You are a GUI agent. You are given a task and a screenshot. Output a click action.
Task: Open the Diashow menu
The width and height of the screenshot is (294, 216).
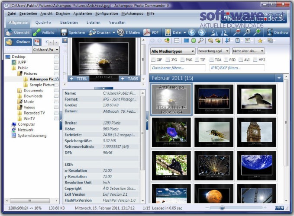(x=63, y=14)
